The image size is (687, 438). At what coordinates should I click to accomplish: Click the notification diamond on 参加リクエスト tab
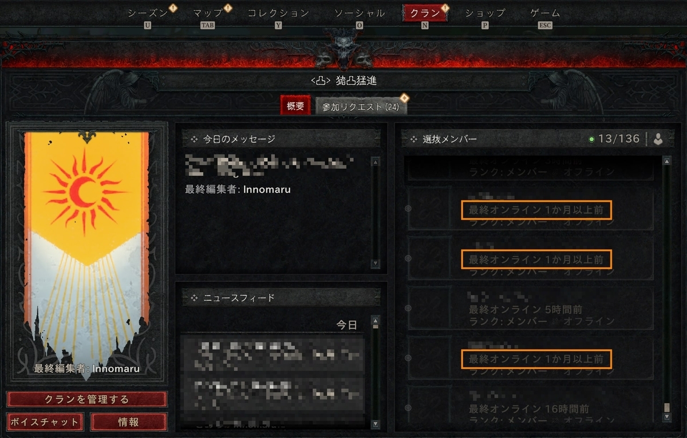[405, 97]
